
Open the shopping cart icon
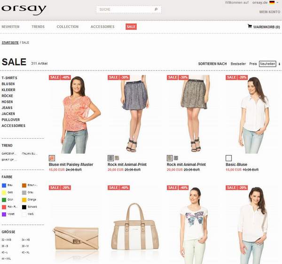click(250, 26)
